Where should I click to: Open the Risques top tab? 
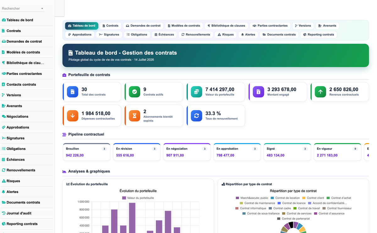click(x=226, y=34)
